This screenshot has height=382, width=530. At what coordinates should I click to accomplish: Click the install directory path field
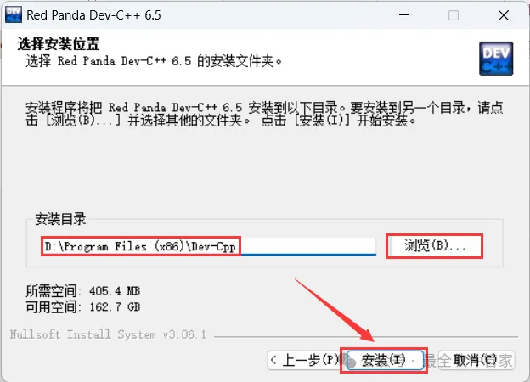coord(209,246)
